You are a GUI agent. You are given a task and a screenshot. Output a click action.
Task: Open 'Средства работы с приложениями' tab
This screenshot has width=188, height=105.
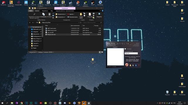[x=65, y=11]
